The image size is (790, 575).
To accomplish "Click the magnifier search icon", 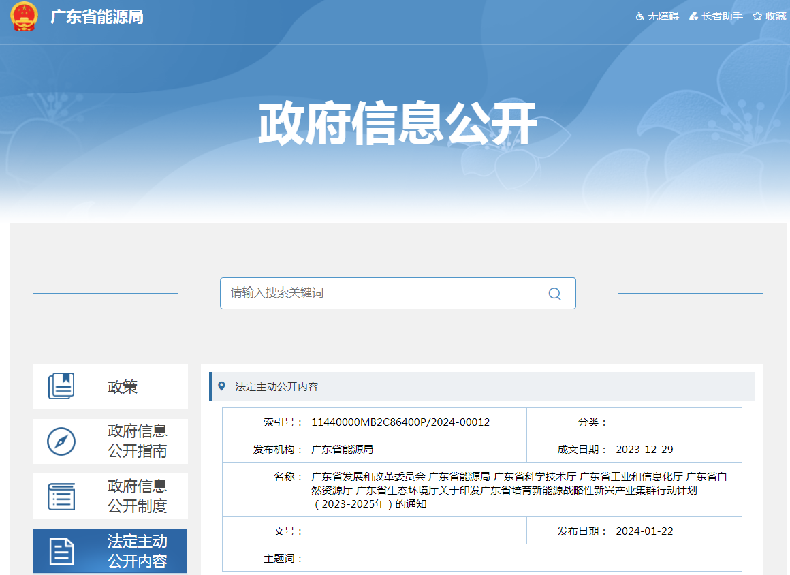I will 555,294.
